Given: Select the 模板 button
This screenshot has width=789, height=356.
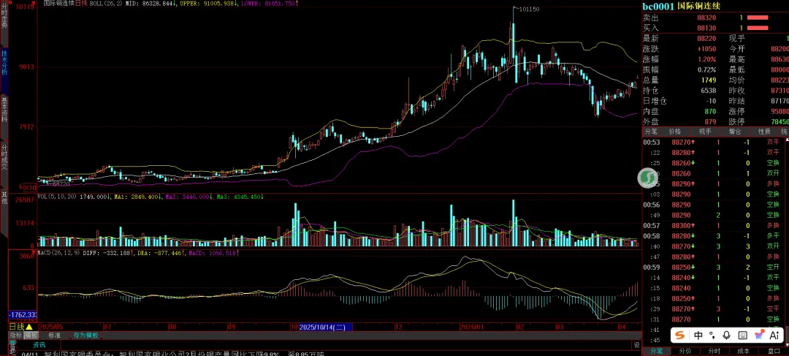Looking at the screenshot, I should coord(31,335).
